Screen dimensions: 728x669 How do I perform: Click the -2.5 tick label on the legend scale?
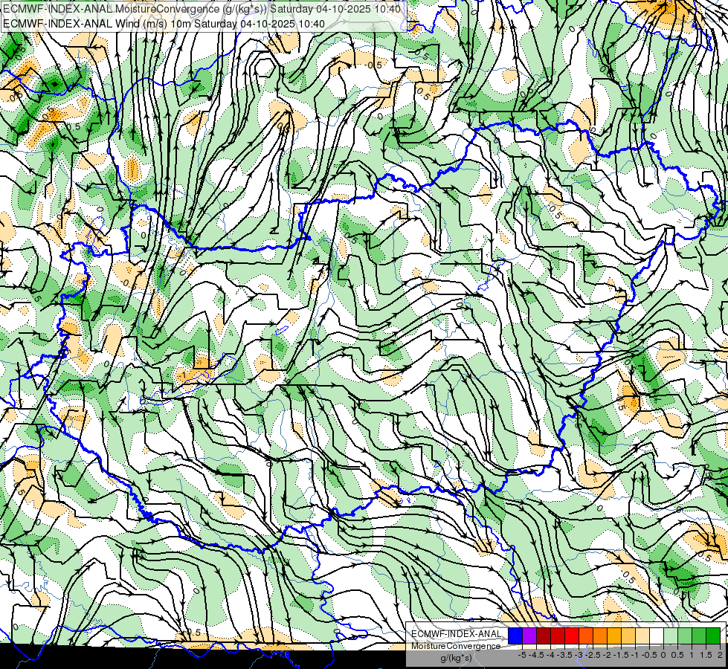pyautogui.click(x=593, y=655)
